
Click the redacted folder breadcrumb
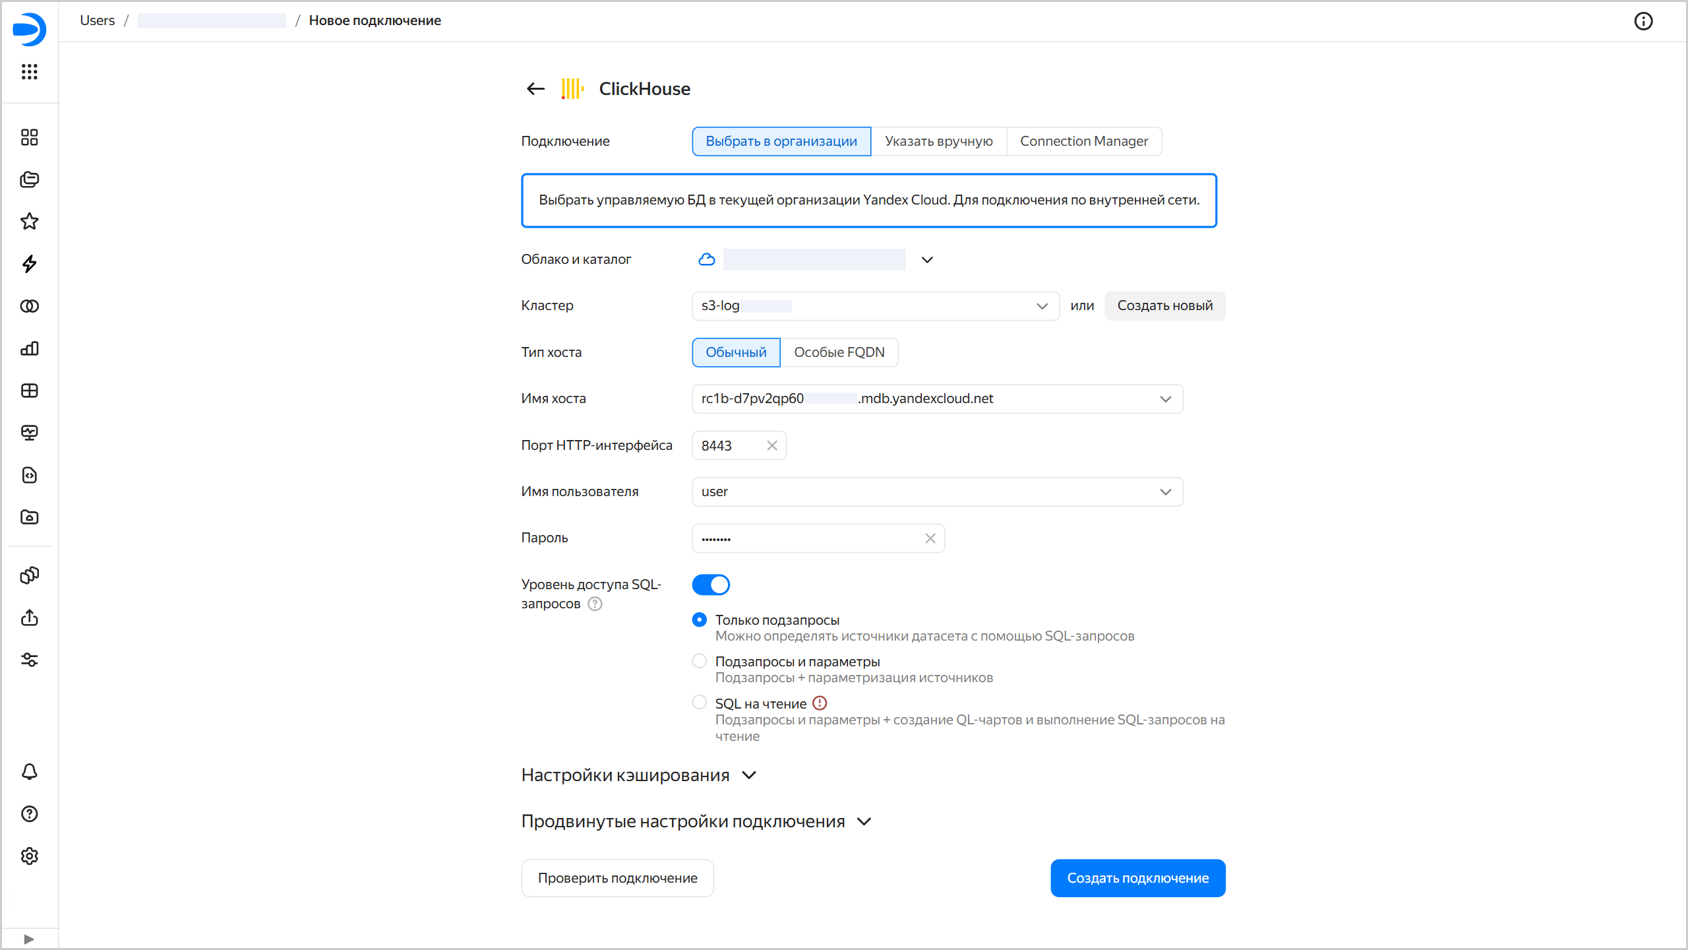tap(212, 20)
